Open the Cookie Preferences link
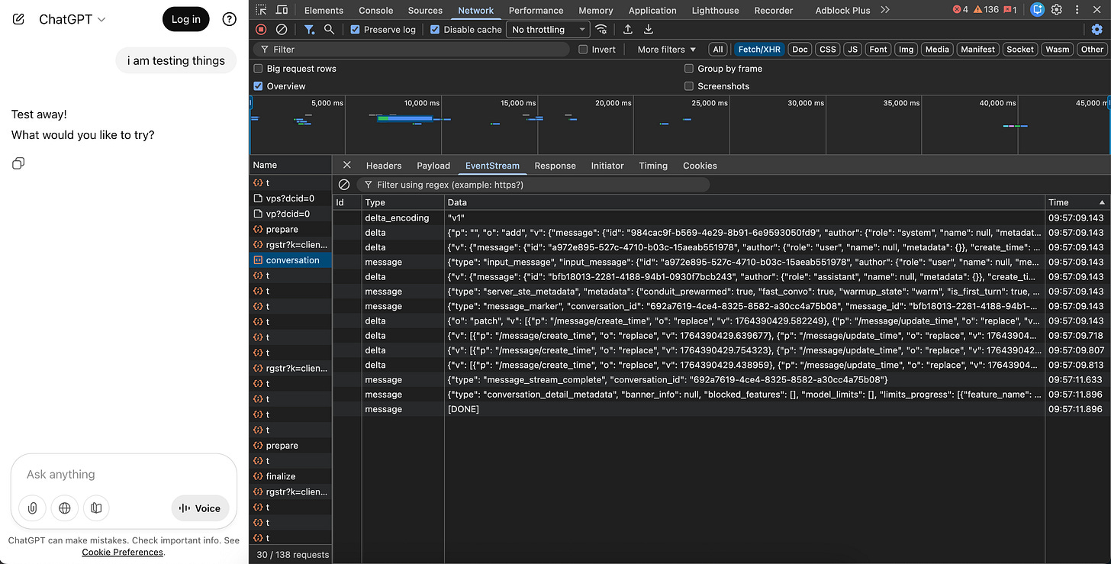 pyautogui.click(x=122, y=552)
